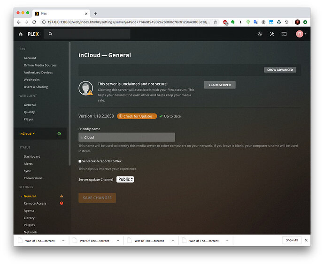The height and width of the screenshot is (265, 324).
Task: Click the browser back arrow
Action: click(x=19, y=22)
